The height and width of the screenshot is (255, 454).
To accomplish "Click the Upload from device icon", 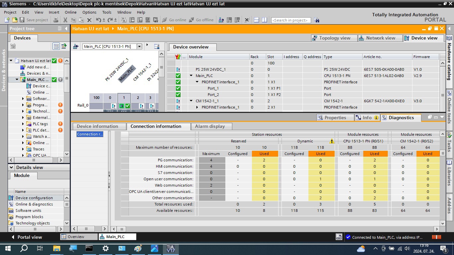I will pos(140,20).
